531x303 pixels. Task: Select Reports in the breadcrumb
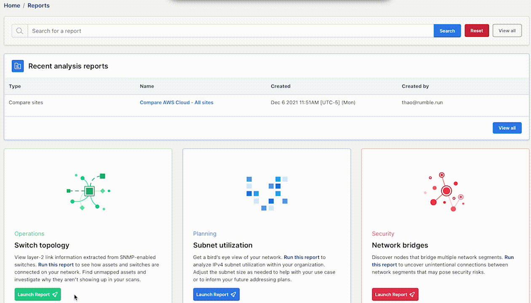point(38,5)
